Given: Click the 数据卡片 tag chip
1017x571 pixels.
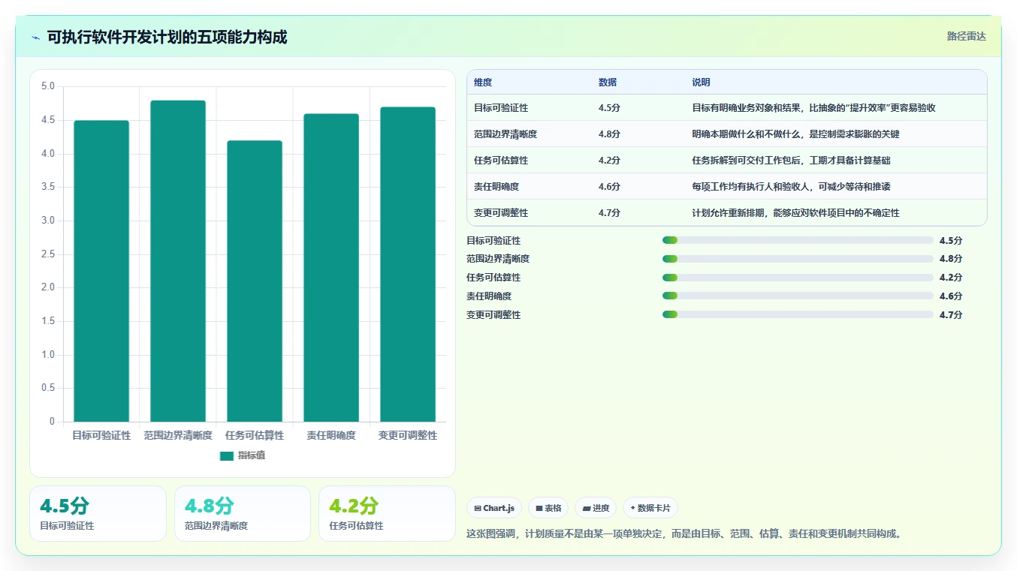Looking at the screenshot, I should tap(650, 508).
